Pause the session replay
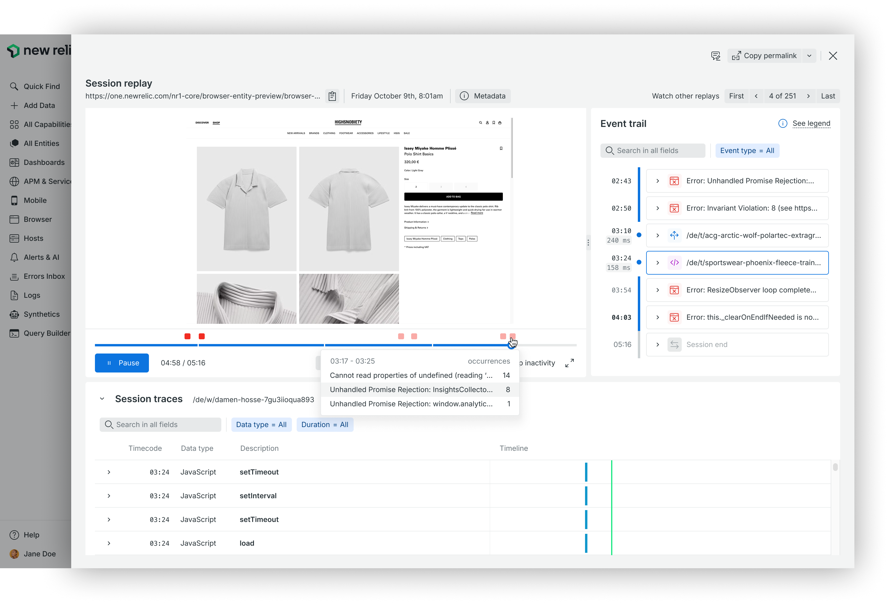This screenshot has width=890, height=605. tap(122, 363)
